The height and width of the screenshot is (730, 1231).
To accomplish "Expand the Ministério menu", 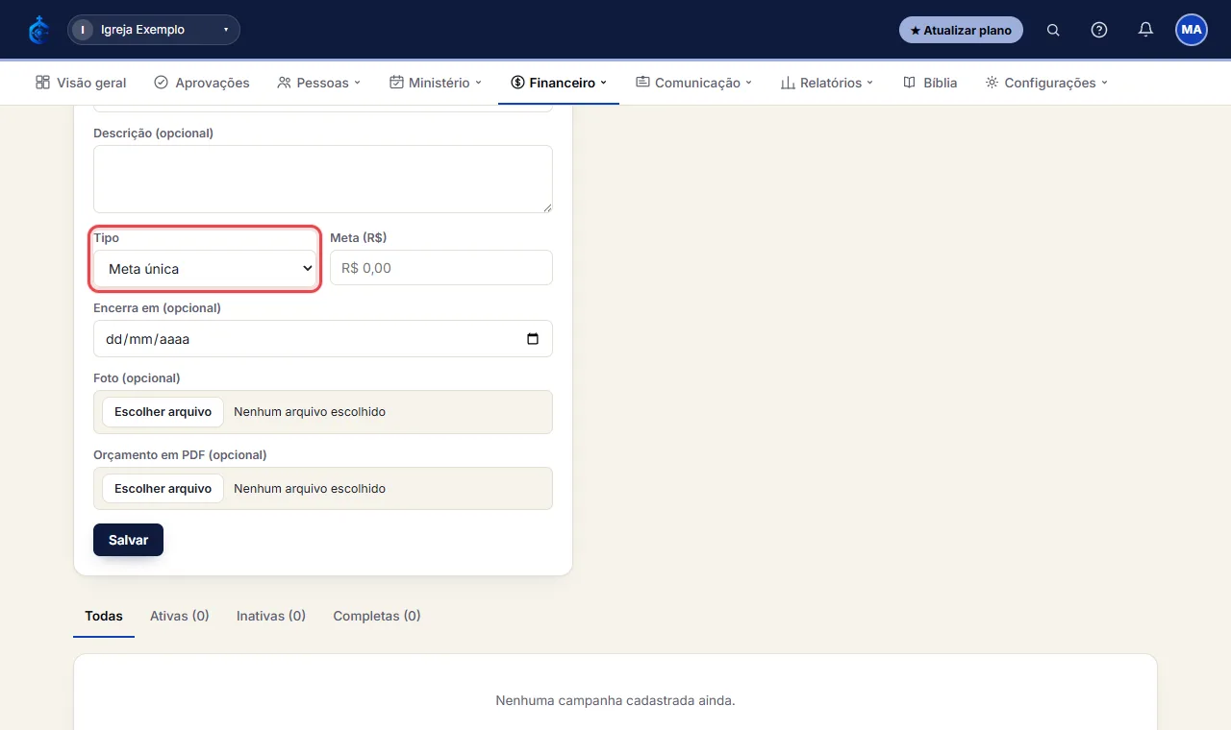I will click(x=436, y=83).
